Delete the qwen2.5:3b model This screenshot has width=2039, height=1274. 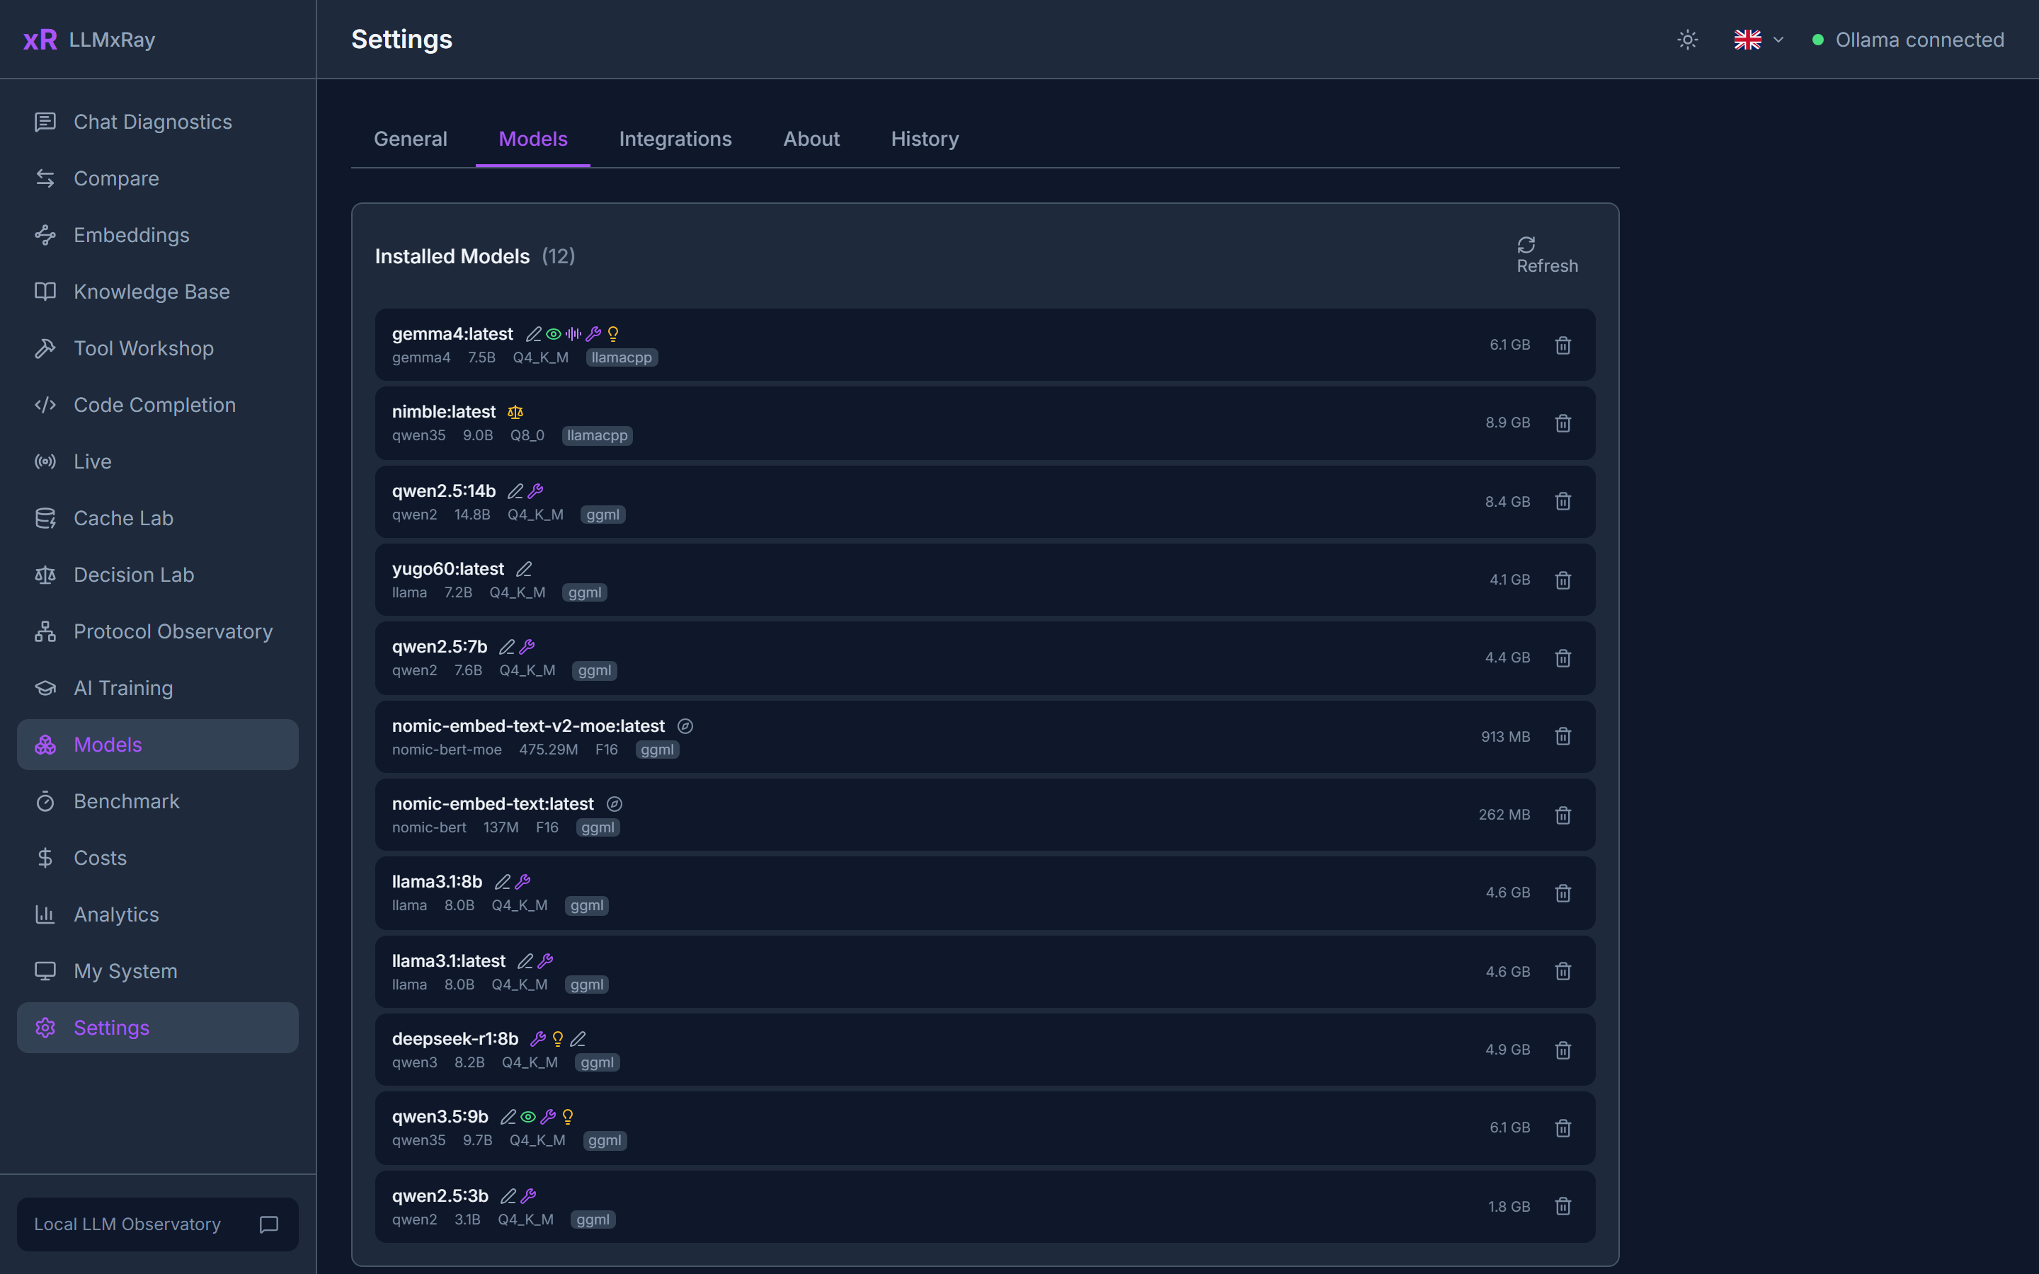(1562, 1207)
